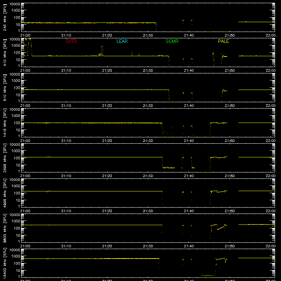Click the 1000 y-axis value in 410 MHz panel
The height and width of the screenshot is (281, 281).
[x=16, y=46]
